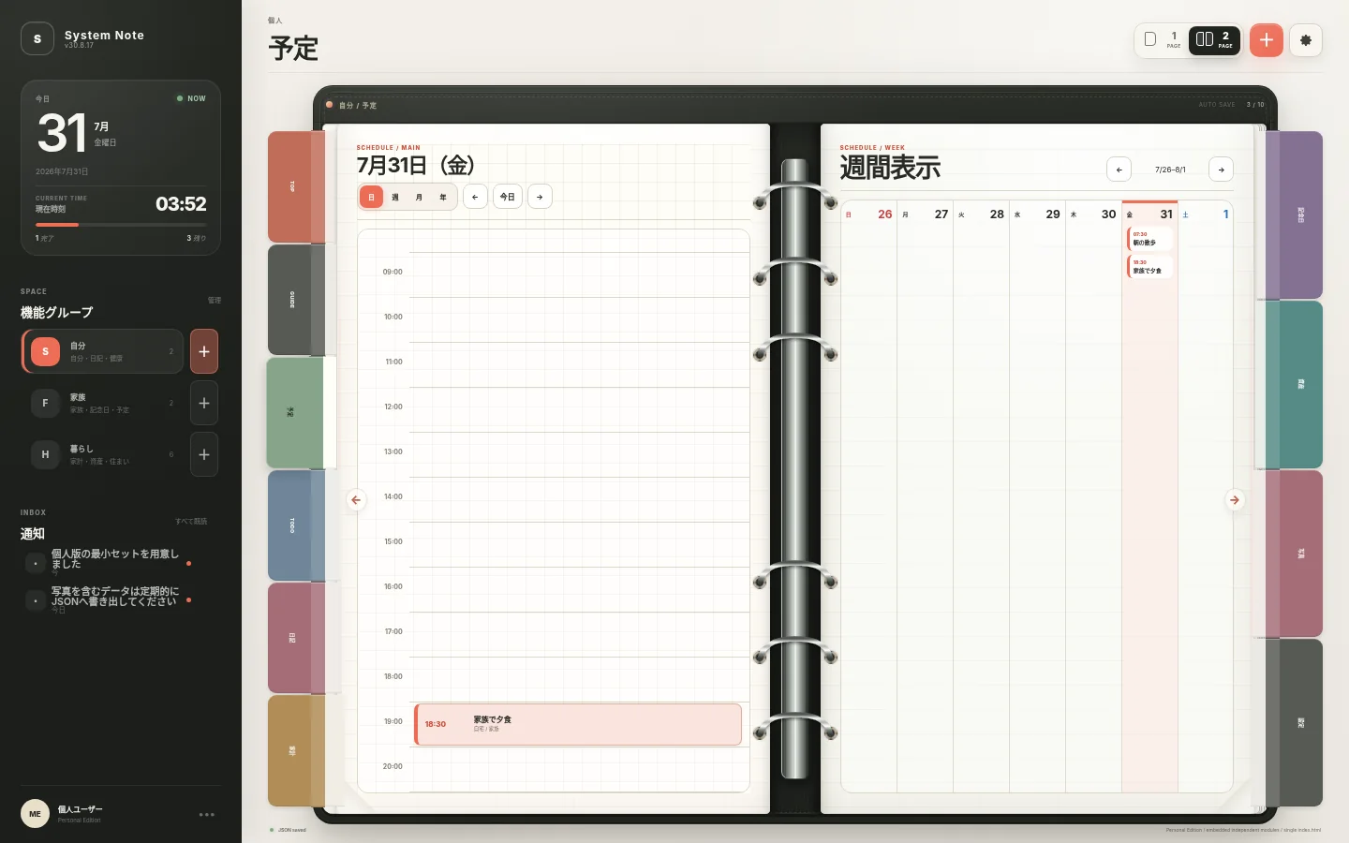This screenshot has height=843, width=1349.
Task: Click the ME user avatar
Action: 35,814
